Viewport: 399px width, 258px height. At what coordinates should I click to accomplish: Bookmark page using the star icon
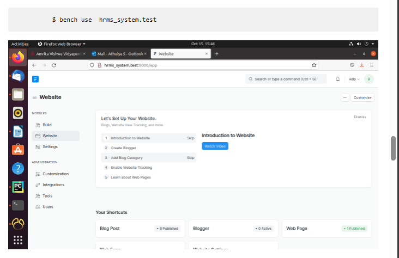[314, 65]
